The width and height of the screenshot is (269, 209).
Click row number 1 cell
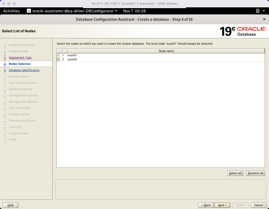[64, 55]
